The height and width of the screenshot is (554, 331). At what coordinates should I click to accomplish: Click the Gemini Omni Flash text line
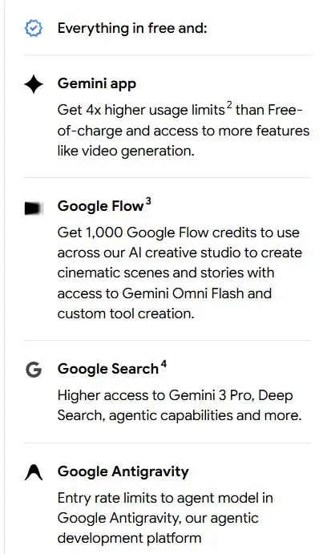pyautogui.click(x=164, y=293)
